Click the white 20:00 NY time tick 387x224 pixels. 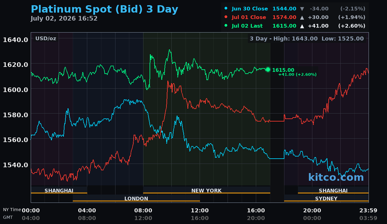click(x=312, y=210)
